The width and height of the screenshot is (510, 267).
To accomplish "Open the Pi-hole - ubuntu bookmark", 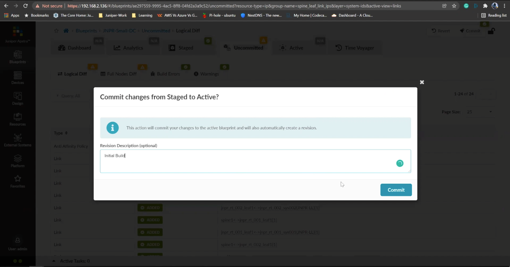I will tap(219, 15).
